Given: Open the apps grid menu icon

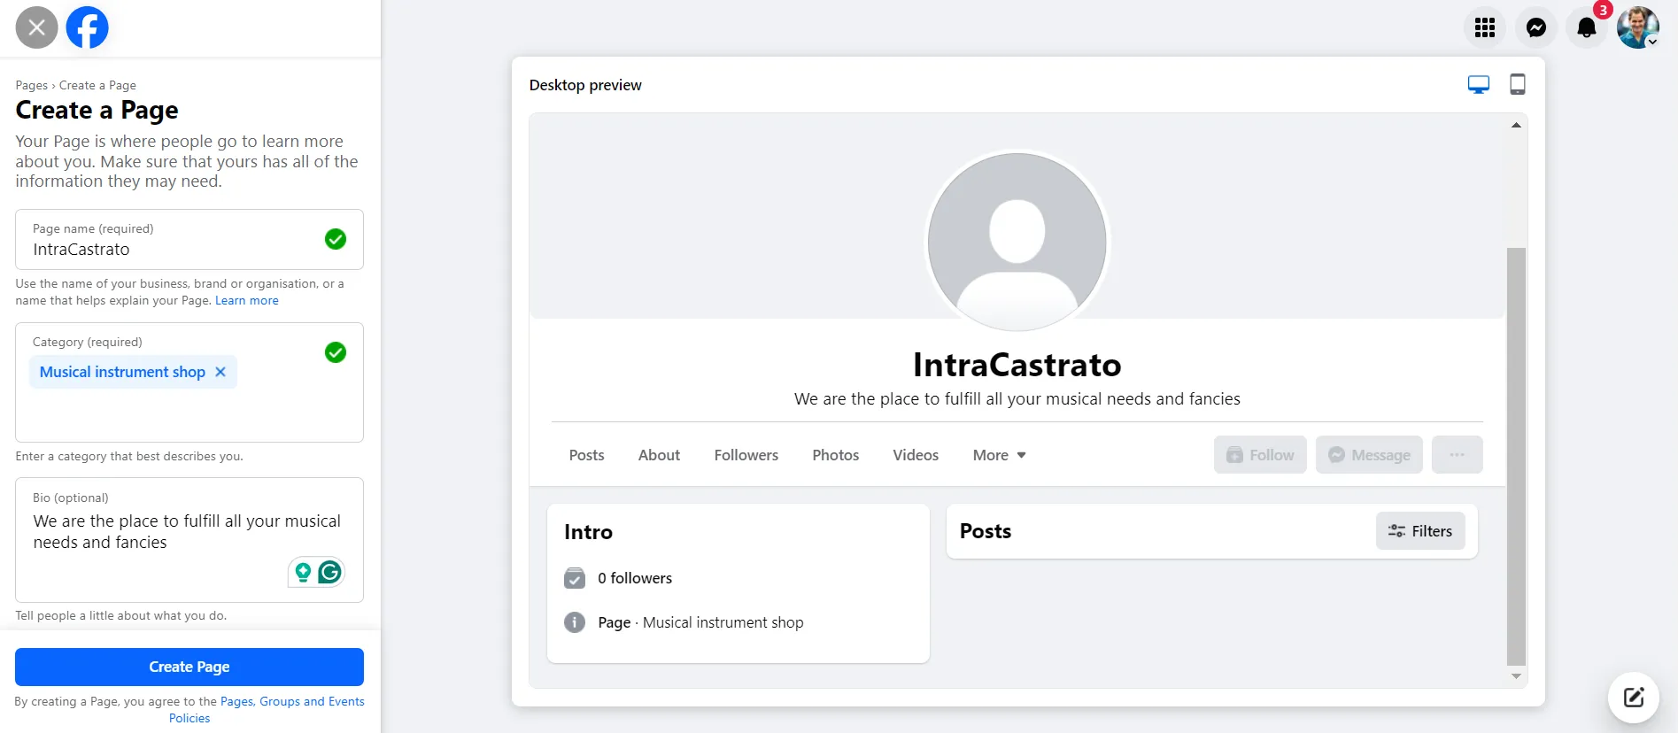Looking at the screenshot, I should tap(1485, 27).
